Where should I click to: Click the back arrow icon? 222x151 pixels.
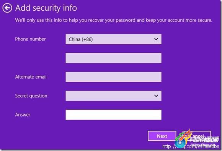coord(7,8)
